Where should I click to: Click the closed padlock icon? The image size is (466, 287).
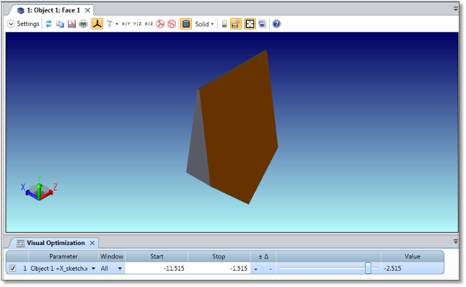tap(224, 24)
